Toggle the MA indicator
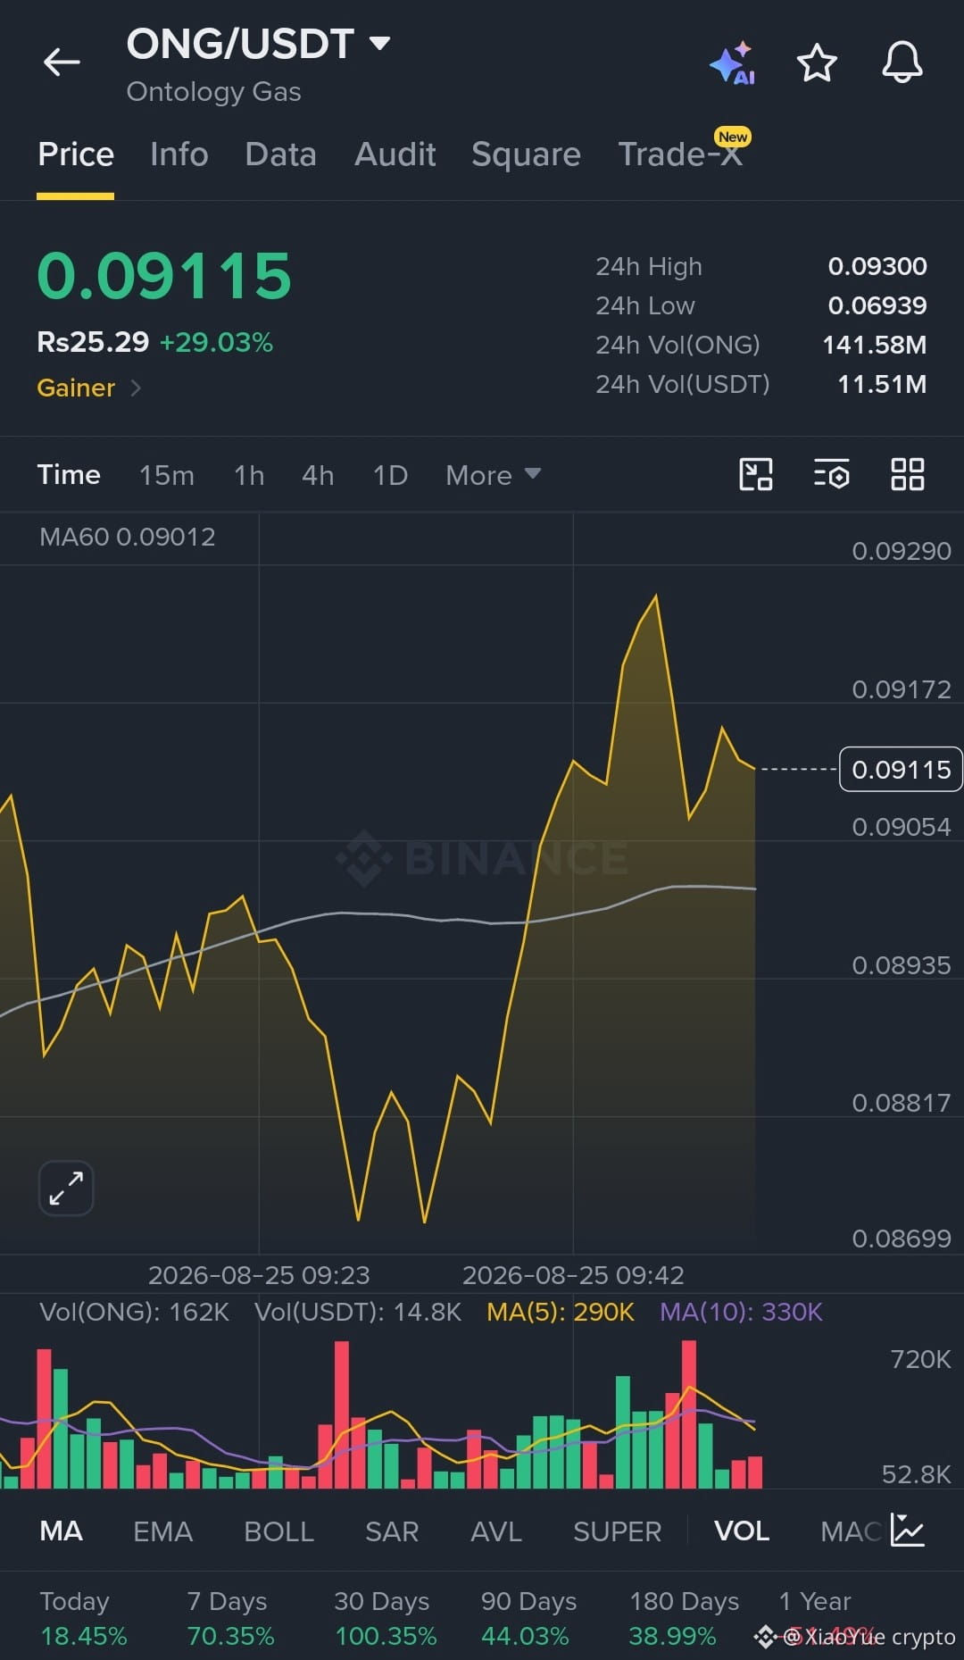 (62, 1531)
